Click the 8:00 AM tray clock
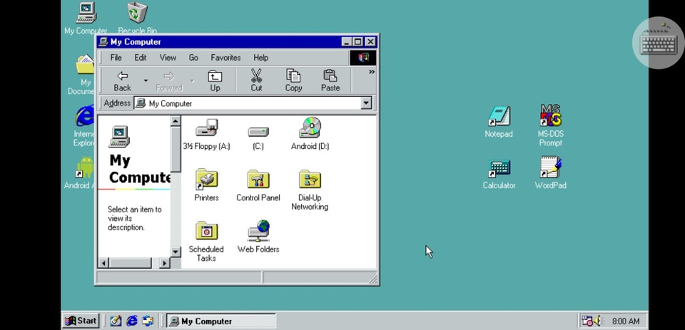The height and width of the screenshot is (330, 685). pos(626,321)
